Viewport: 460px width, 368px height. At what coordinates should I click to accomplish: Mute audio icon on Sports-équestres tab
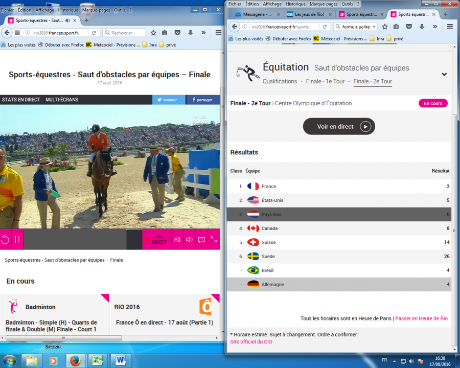point(68,20)
